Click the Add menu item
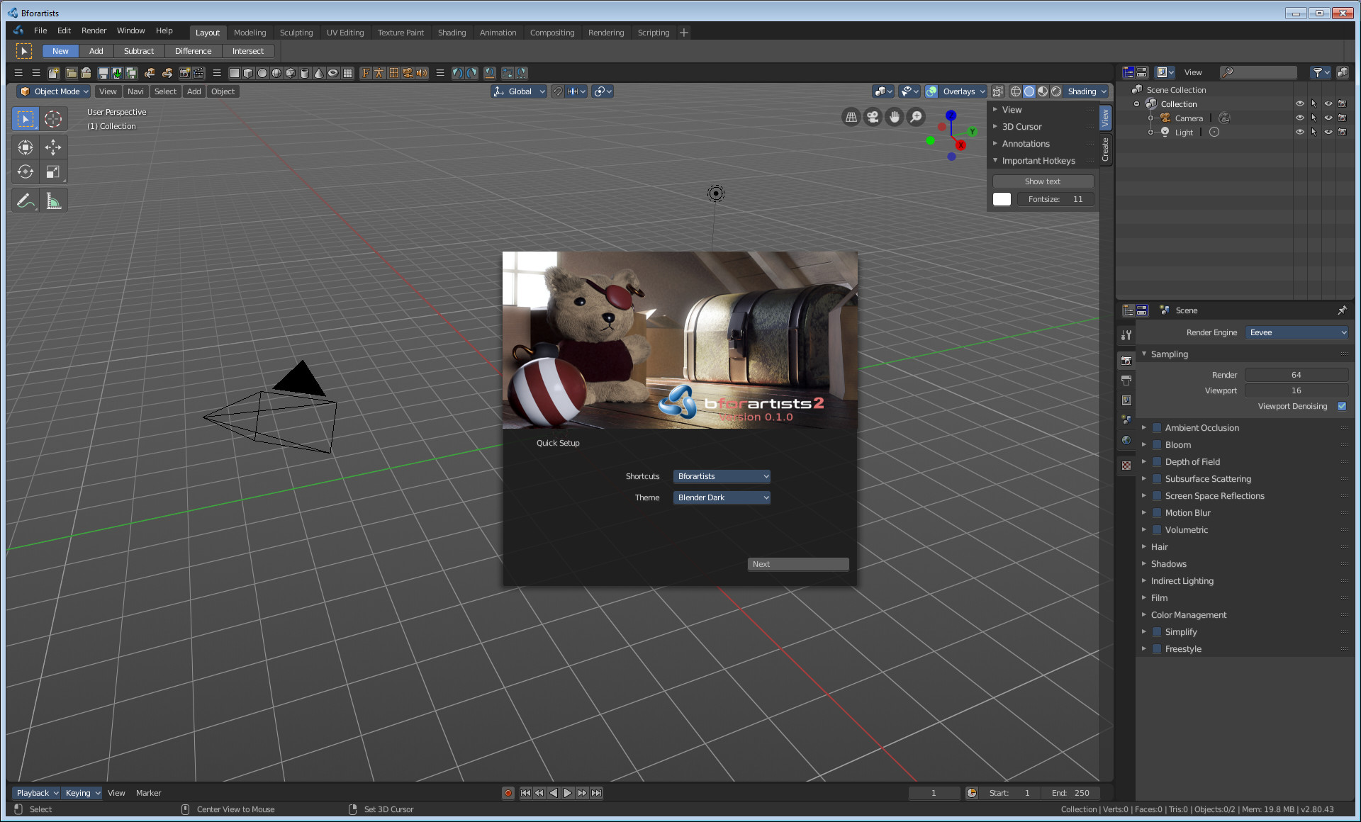Viewport: 1361px width, 822px height. (193, 91)
